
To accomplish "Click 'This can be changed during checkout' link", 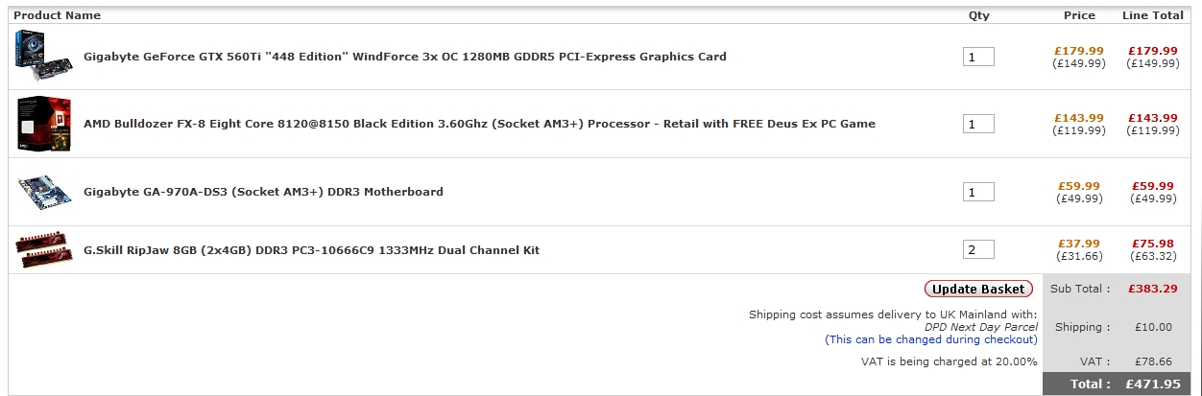I will point(930,339).
